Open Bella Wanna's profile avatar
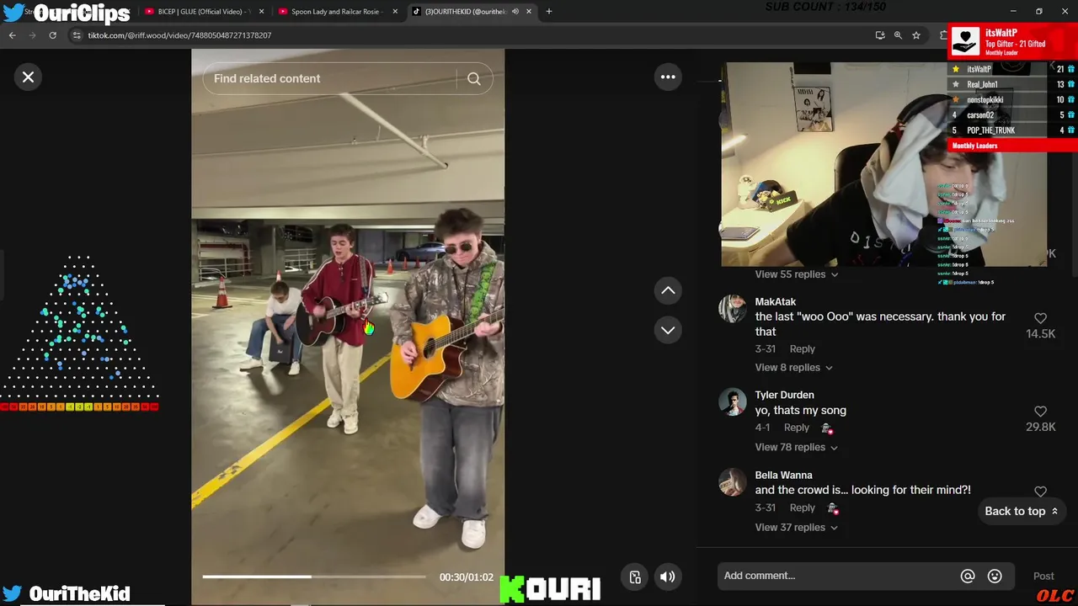 (733, 482)
